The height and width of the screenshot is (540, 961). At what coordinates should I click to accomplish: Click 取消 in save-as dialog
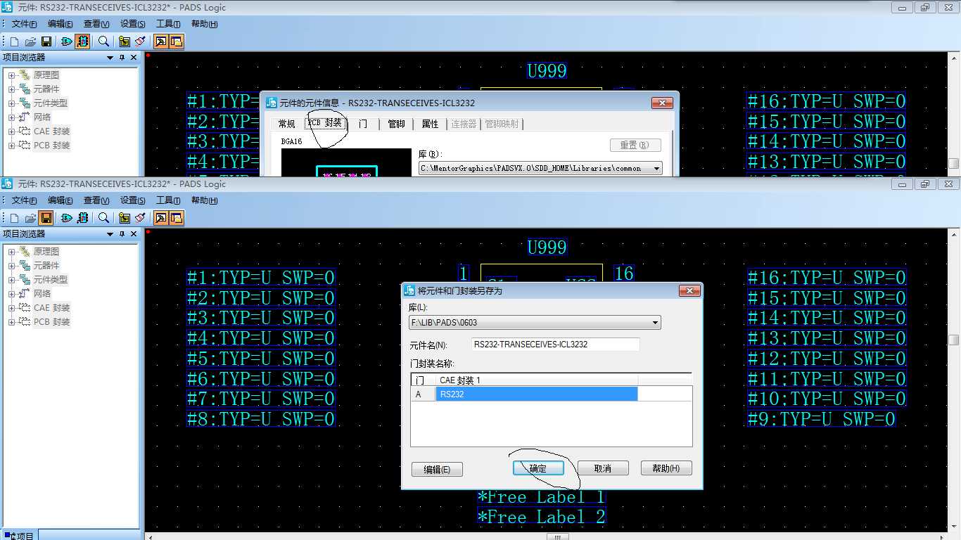pos(603,468)
